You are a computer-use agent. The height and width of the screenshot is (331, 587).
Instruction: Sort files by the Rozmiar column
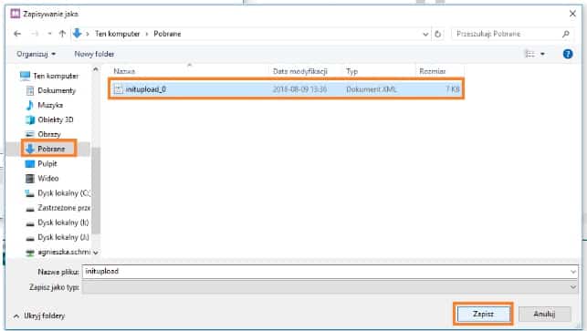coord(433,71)
